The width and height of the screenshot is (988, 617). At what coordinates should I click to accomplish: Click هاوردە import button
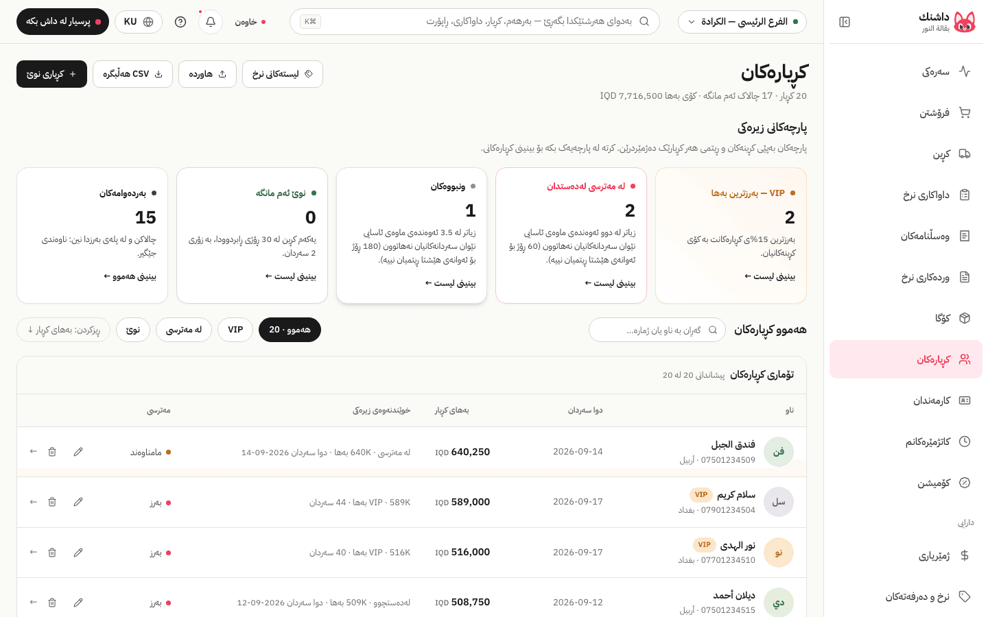coord(207,74)
